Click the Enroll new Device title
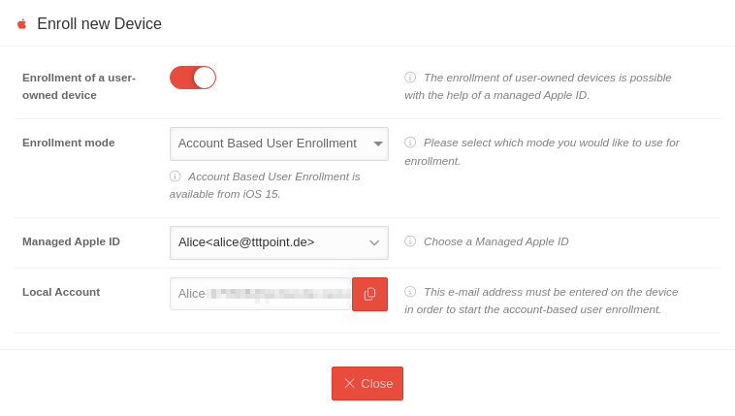This screenshot has height=416, width=735. [x=99, y=24]
